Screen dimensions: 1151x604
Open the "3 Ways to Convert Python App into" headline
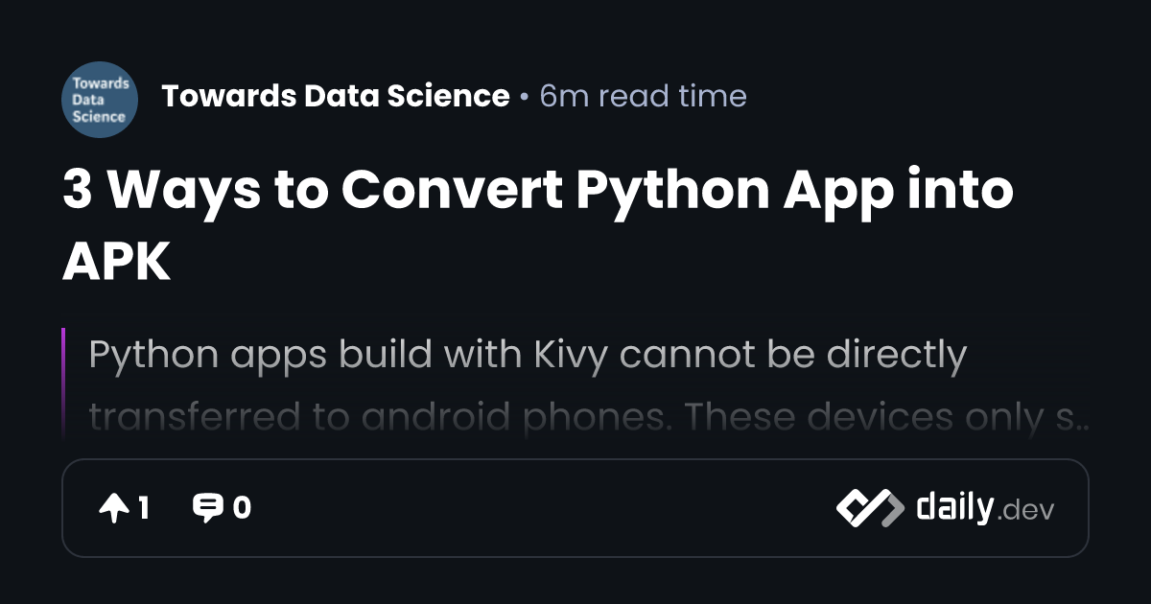[537, 190]
